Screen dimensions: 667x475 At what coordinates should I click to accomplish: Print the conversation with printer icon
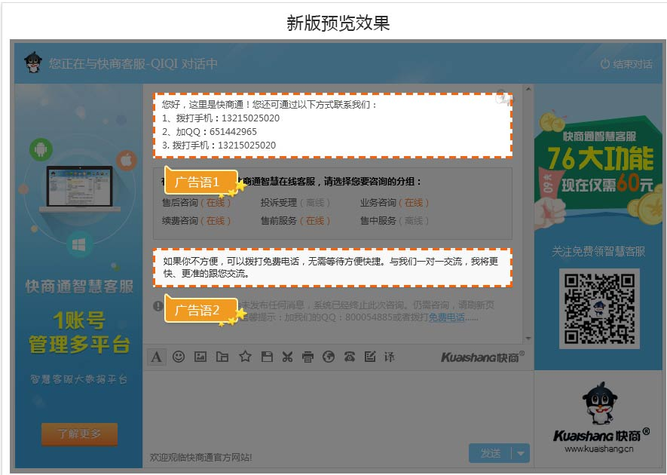307,357
